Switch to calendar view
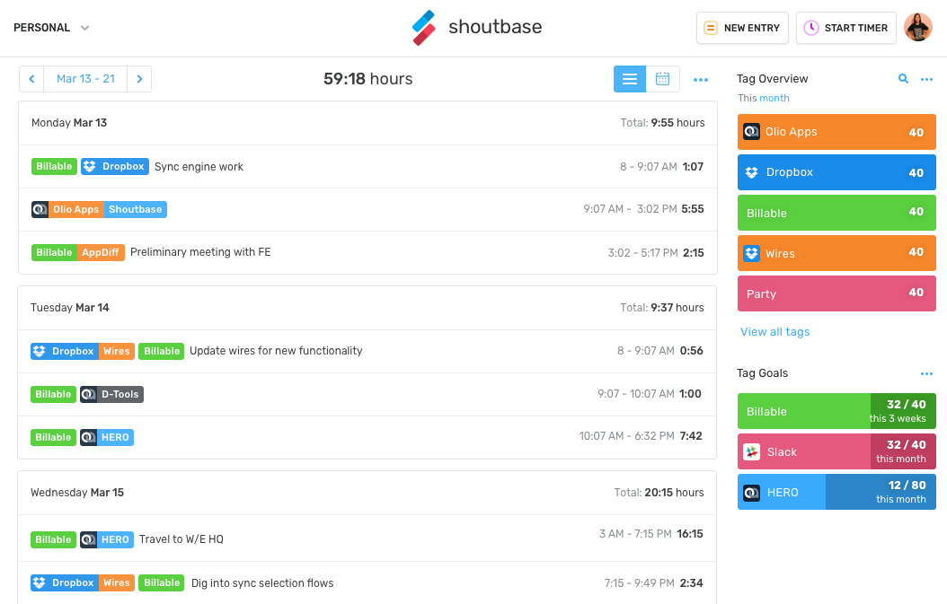 coord(663,79)
